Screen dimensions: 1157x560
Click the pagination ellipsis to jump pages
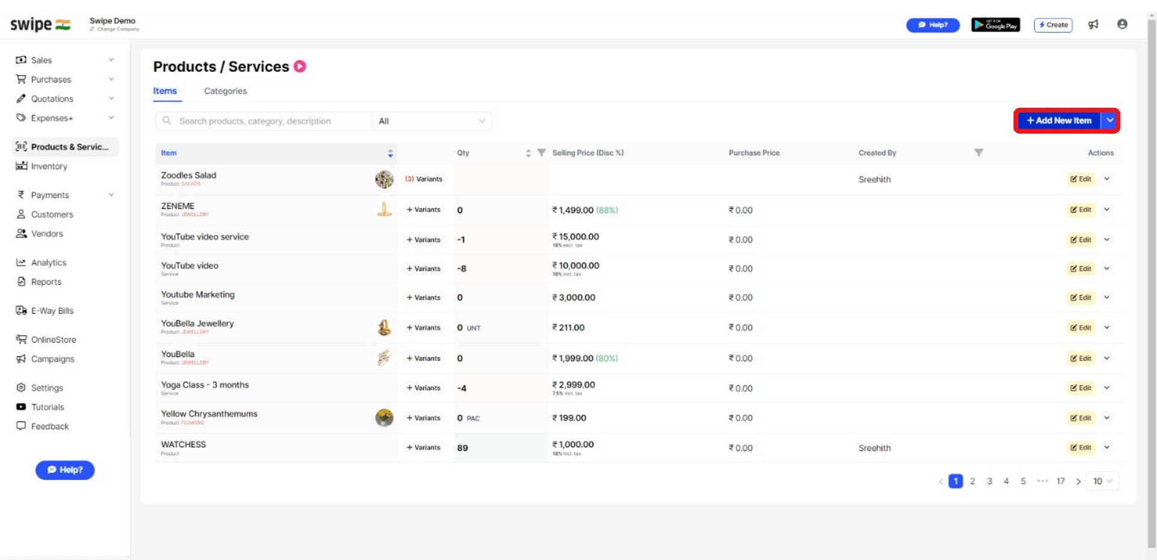pyautogui.click(x=1043, y=481)
